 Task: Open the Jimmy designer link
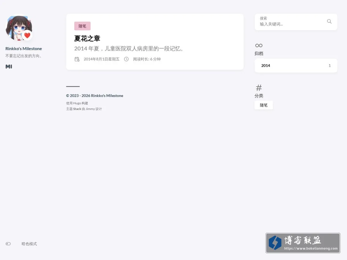point(90,109)
